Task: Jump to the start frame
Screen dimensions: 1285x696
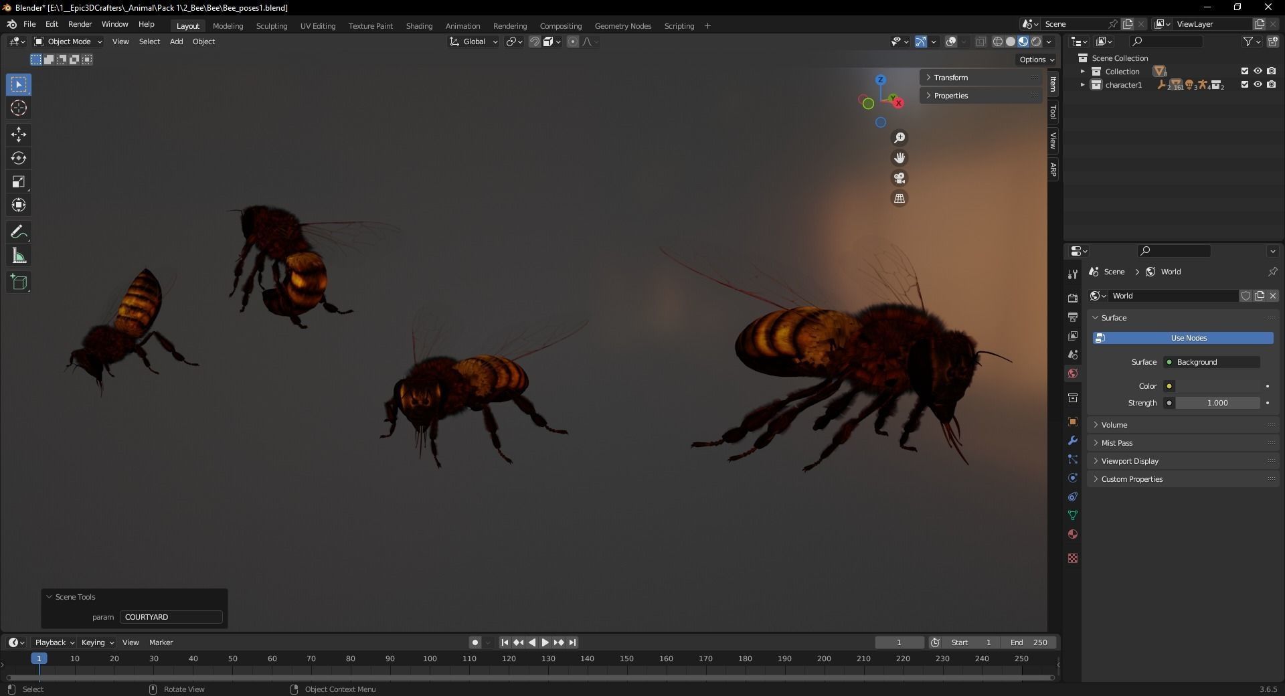Action: (x=505, y=642)
